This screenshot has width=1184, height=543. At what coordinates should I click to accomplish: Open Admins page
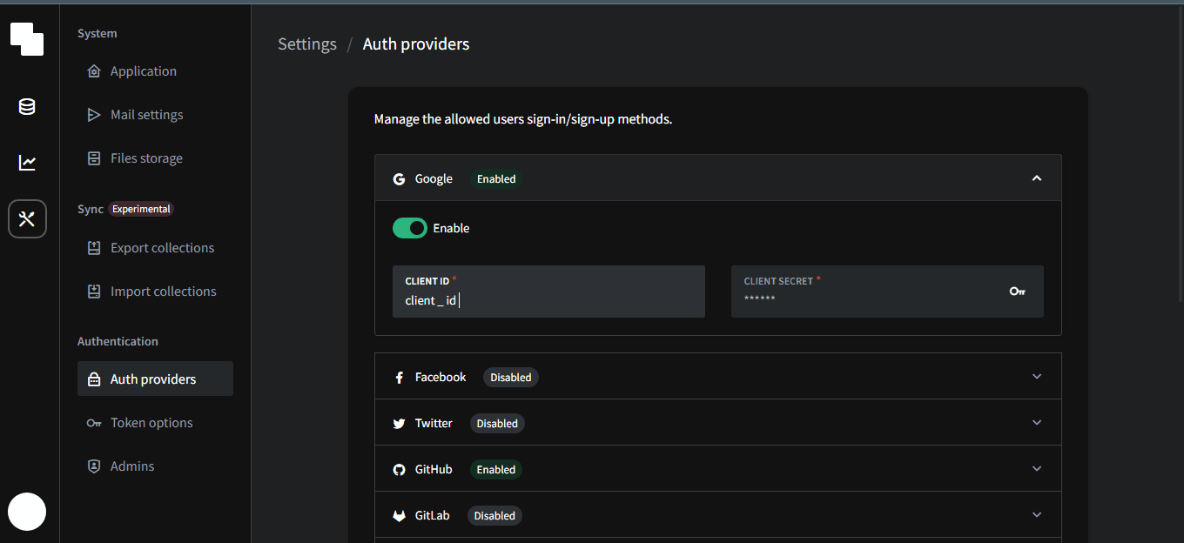pos(155,466)
